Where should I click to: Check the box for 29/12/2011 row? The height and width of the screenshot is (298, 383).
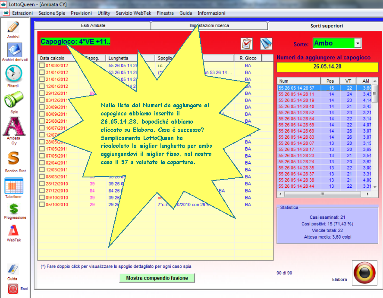coord(42,93)
